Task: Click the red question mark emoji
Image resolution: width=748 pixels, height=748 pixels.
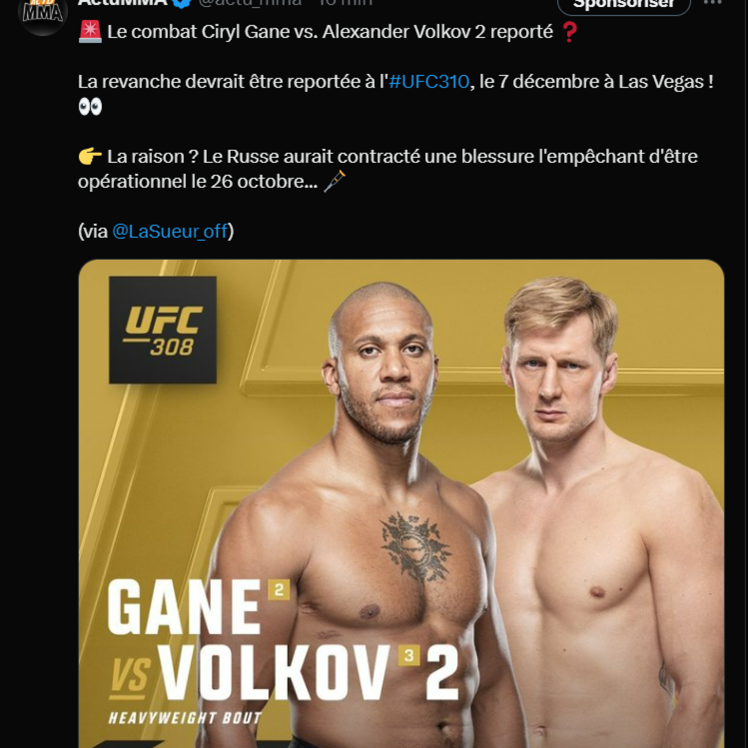Action: (x=569, y=32)
